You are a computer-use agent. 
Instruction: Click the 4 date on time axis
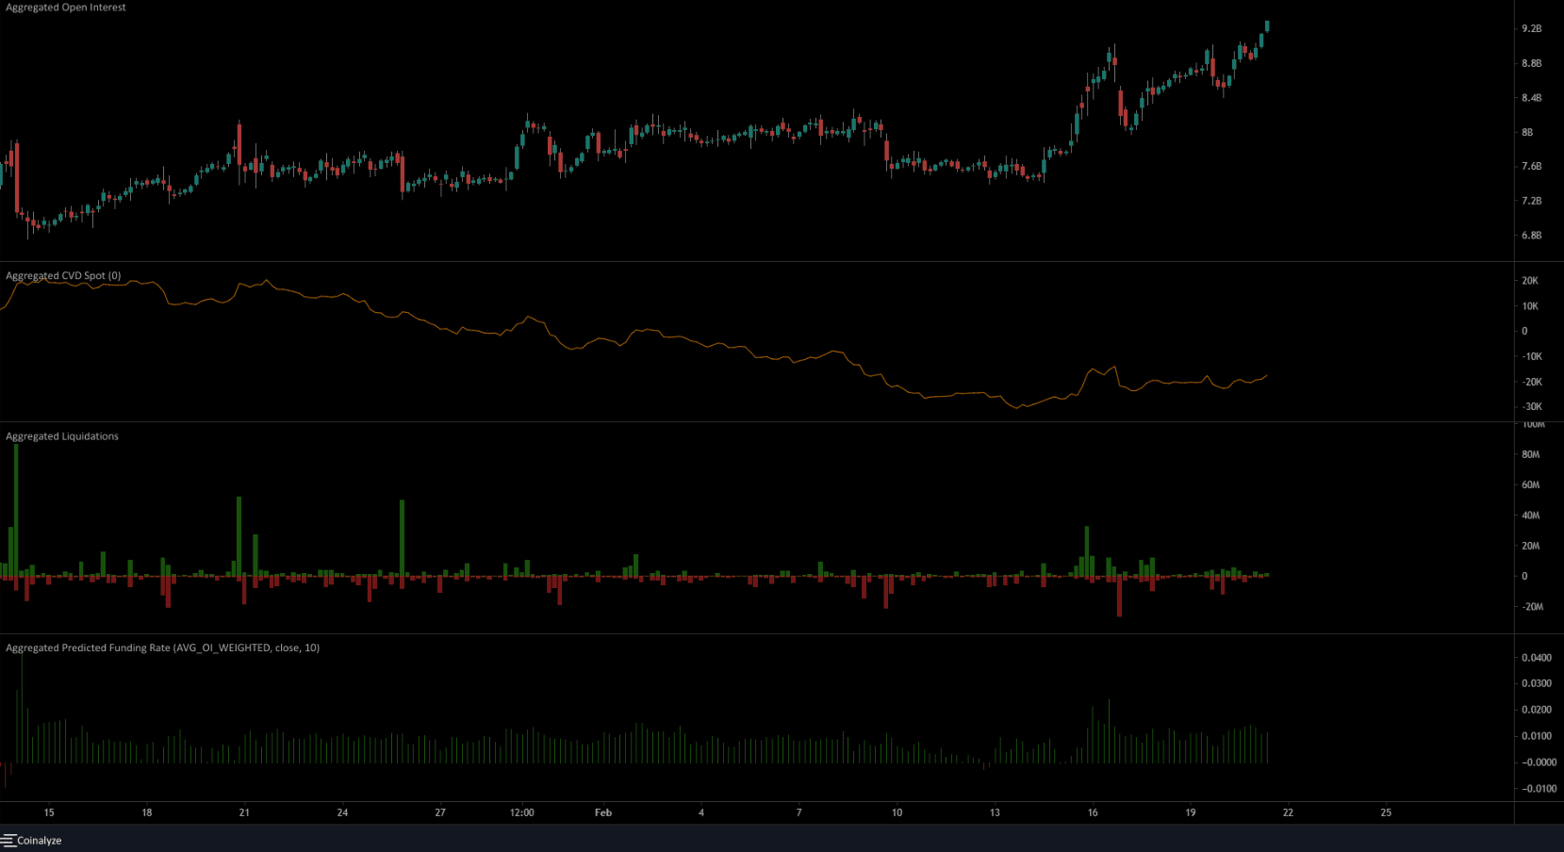(x=701, y=812)
